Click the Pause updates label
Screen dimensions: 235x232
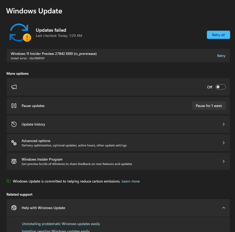[33, 106]
